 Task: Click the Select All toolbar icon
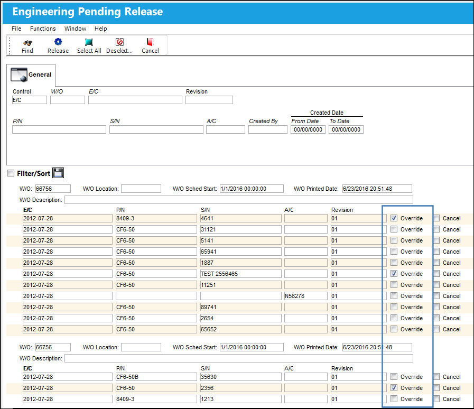point(89,42)
